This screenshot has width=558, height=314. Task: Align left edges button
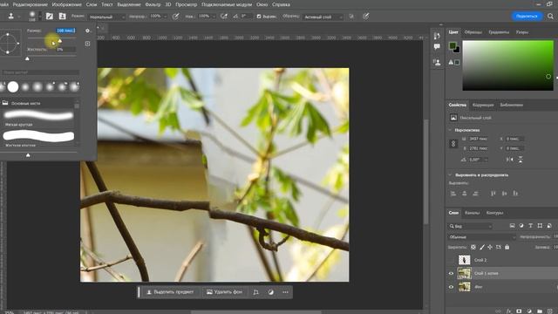coord(453,194)
